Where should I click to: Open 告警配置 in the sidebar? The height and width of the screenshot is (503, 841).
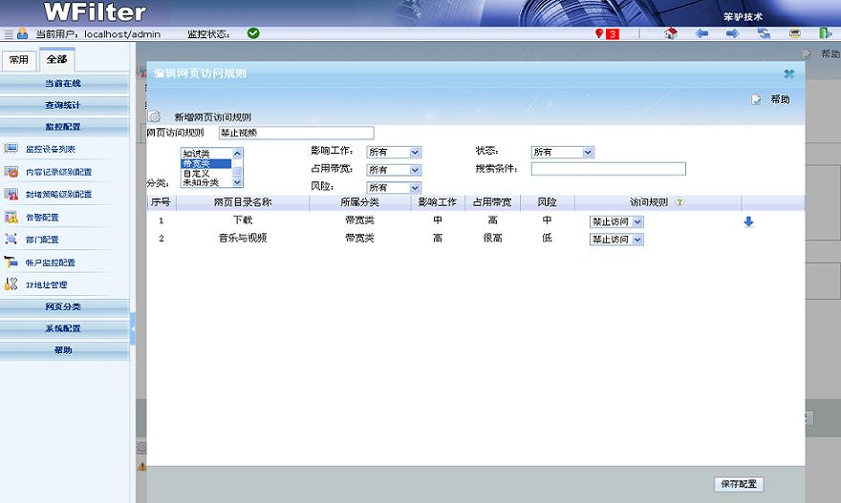coord(42,217)
